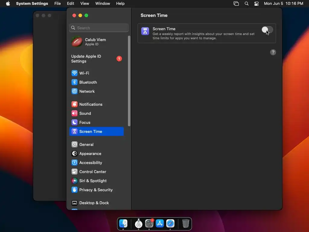The width and height of the screenshot is (309, 232).
Task: Turn on the Screen Time switch
Action: click(x=267, y=30)
